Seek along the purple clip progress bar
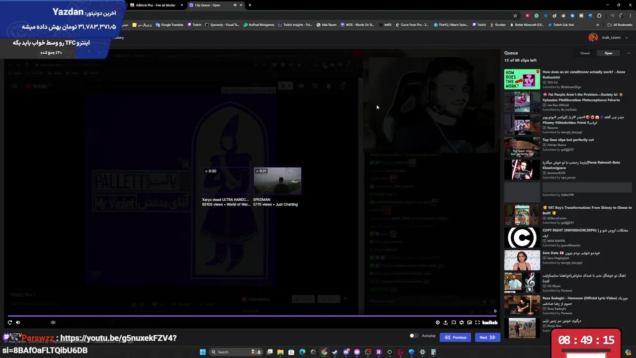636x358 pixels. tap(252, 315)
